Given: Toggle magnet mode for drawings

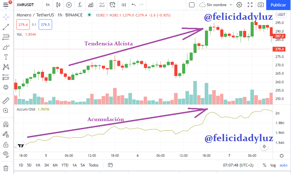Looking at the screenshot, I should point(6,124).
